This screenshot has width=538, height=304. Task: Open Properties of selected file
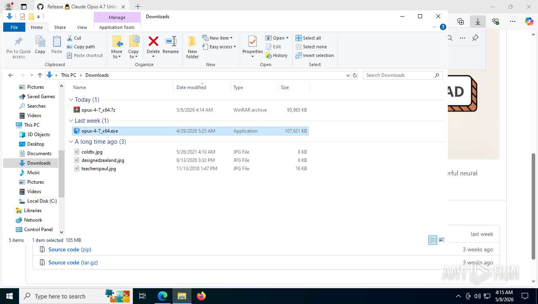point(253,47)
